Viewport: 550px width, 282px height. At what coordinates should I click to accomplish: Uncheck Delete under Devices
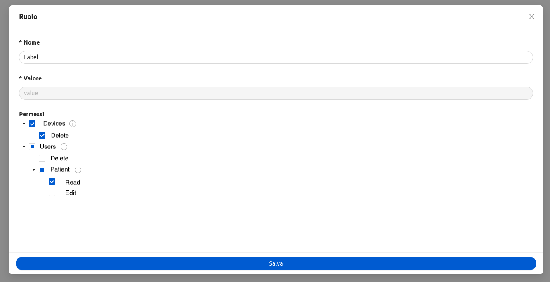[42, 135]
